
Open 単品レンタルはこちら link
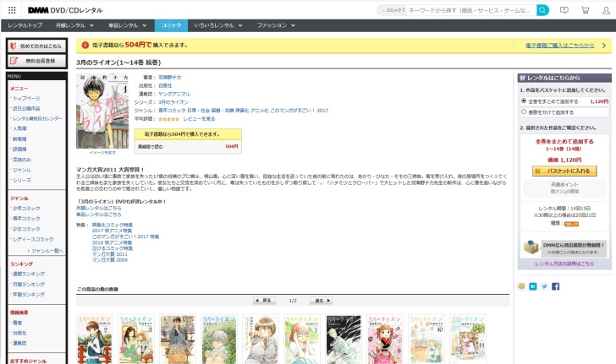pos(99,215)
